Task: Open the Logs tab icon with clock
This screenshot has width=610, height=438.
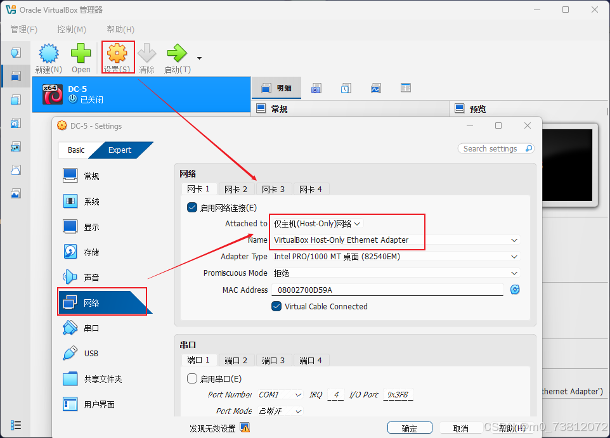Action: click(x=346, y=88)
